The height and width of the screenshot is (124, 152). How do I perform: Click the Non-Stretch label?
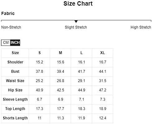[11, 27]
